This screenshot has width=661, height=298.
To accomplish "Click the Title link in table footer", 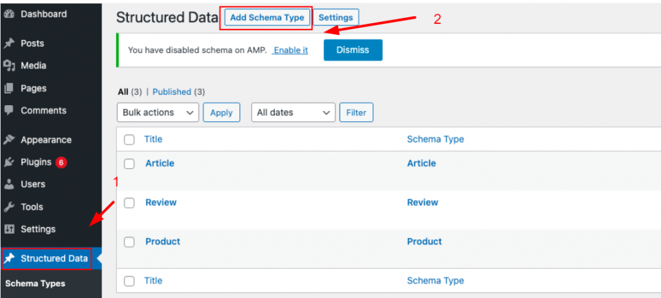I will click(153, 281).
